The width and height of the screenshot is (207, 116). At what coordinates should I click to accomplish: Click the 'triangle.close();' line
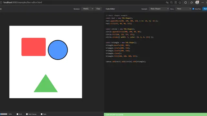pos(114,53)
